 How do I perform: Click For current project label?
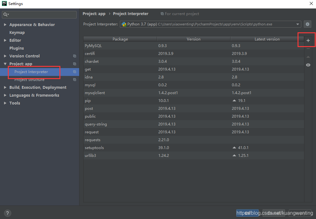(x=182, y=14)
